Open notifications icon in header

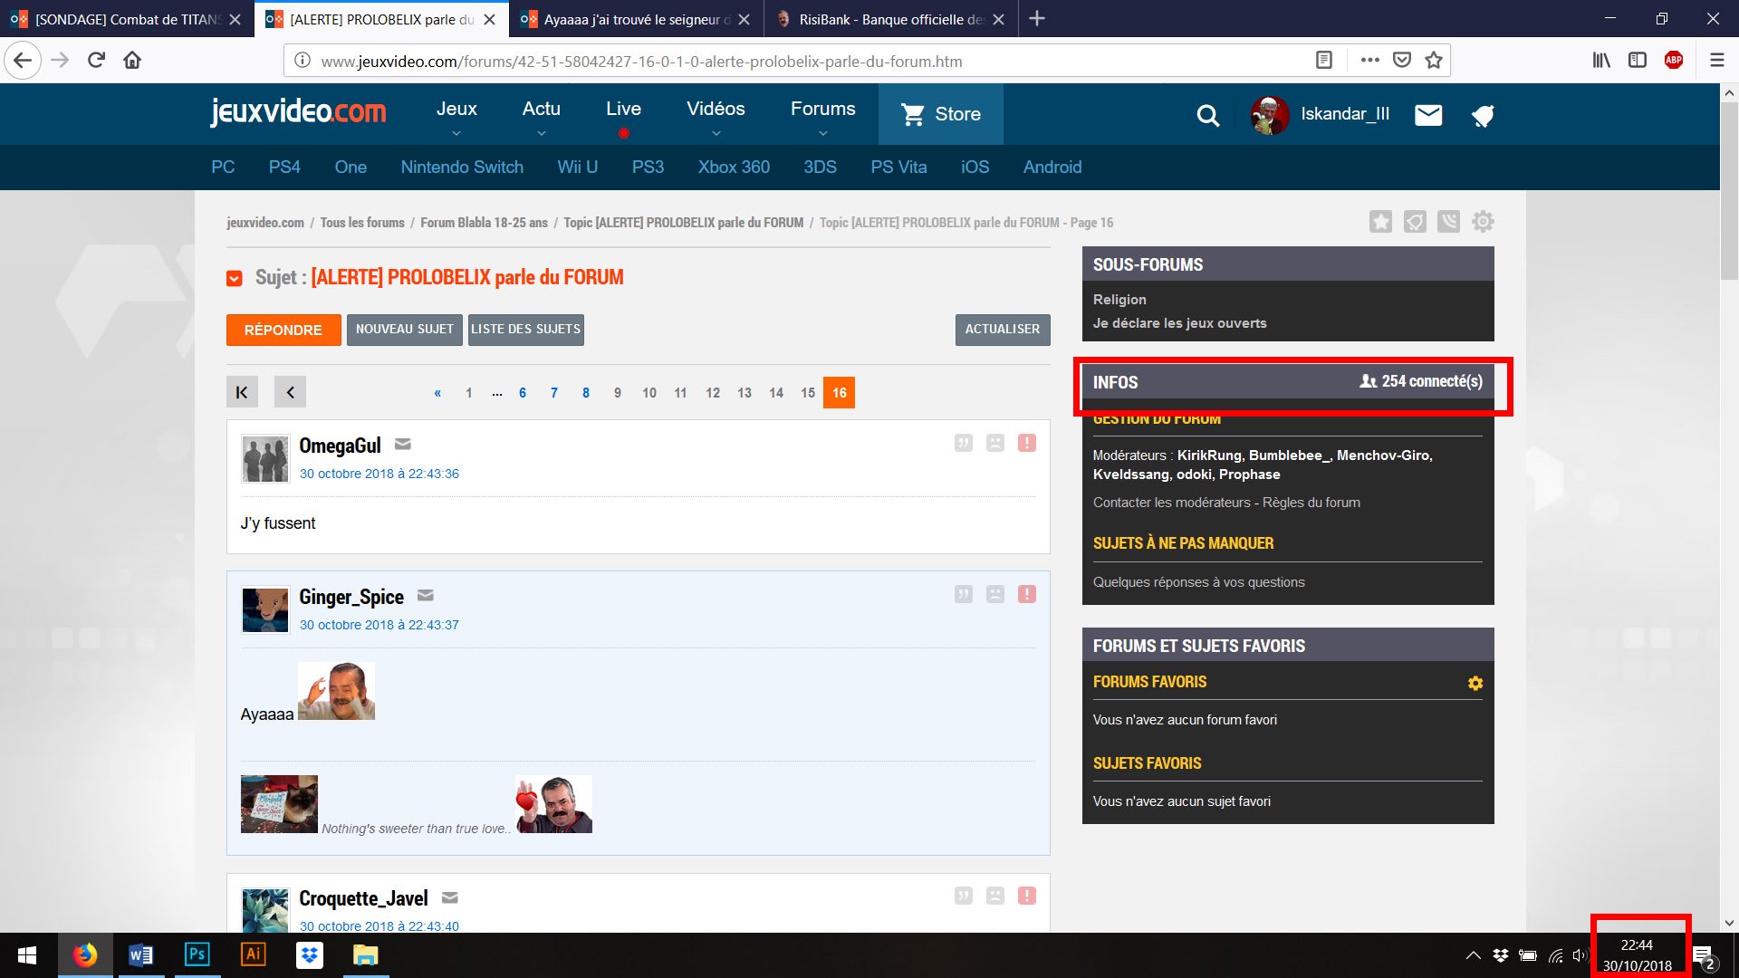(1483, 115)
